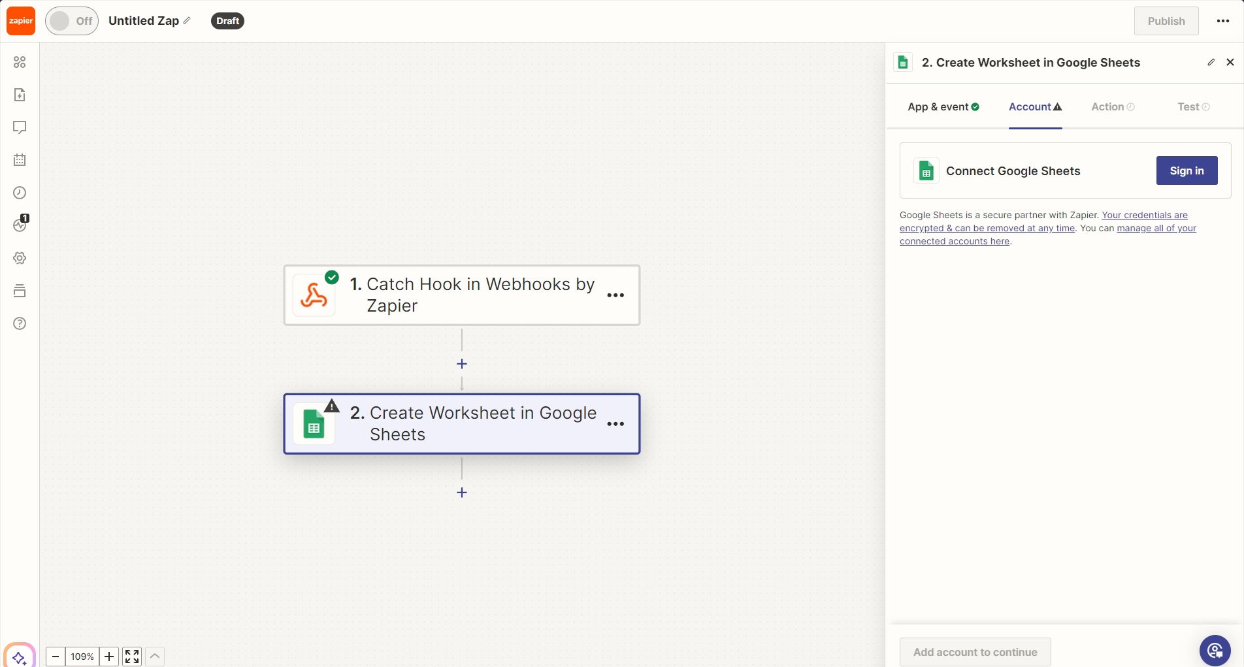Image resolution: width=1244 pixels, height=667 pixels.
Task: Click the 109% zoom level field
Action: 82,657
